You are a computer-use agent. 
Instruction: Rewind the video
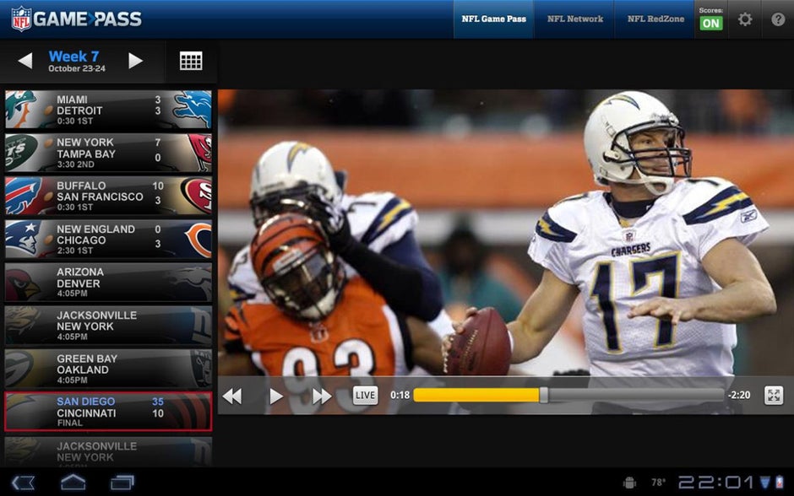pyautogui.click(x=233, y=394)
